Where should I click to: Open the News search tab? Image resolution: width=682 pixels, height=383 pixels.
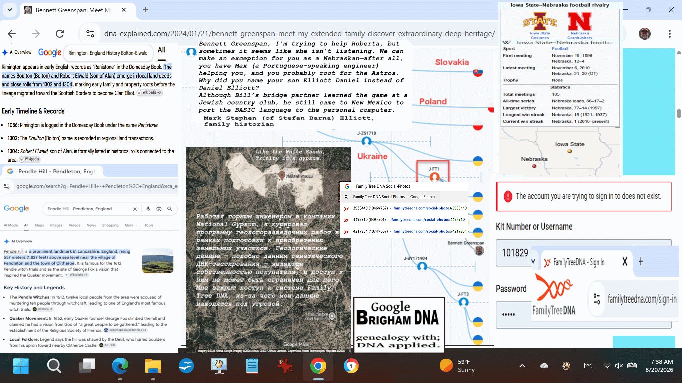(91, 225)
